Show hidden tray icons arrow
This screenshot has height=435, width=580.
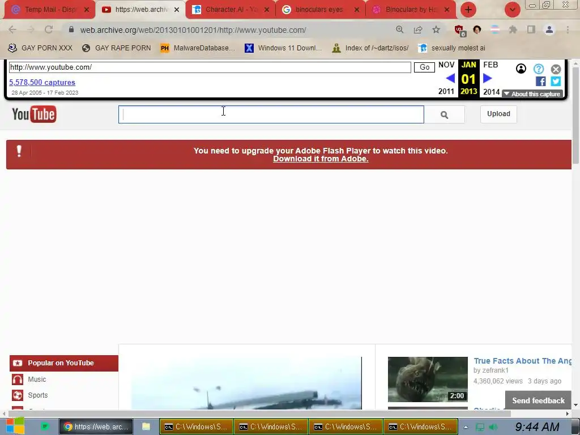pyautogui.click(x=466, y=427)
